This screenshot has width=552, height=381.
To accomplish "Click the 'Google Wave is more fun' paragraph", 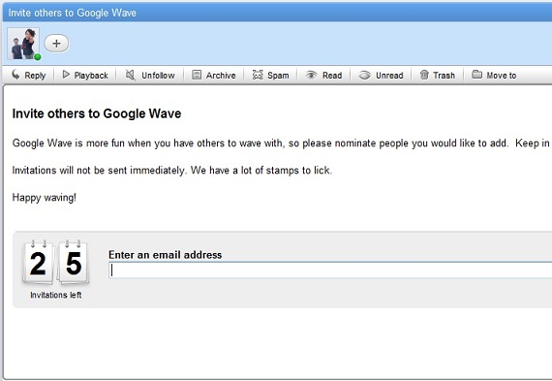I will coord(281,143).
